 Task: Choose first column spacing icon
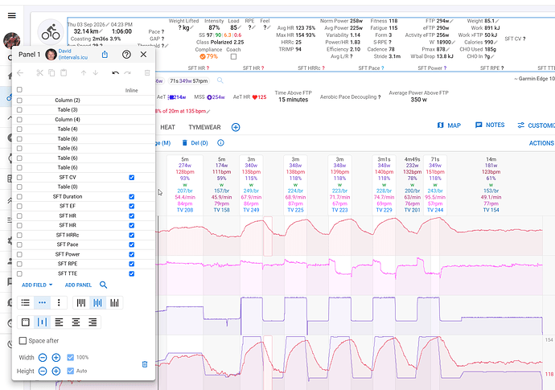pyautogui.click(x=81, y=302)
